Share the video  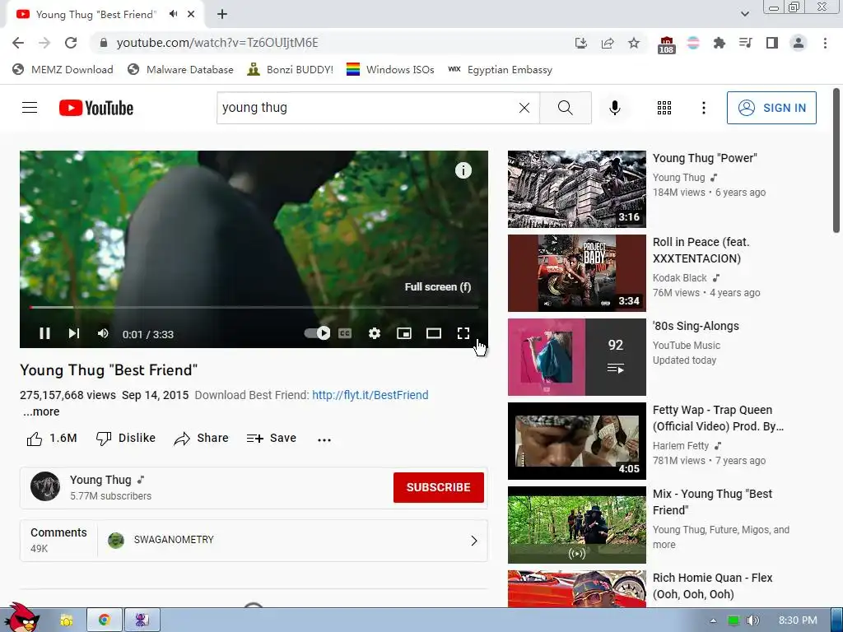(202, 439)
